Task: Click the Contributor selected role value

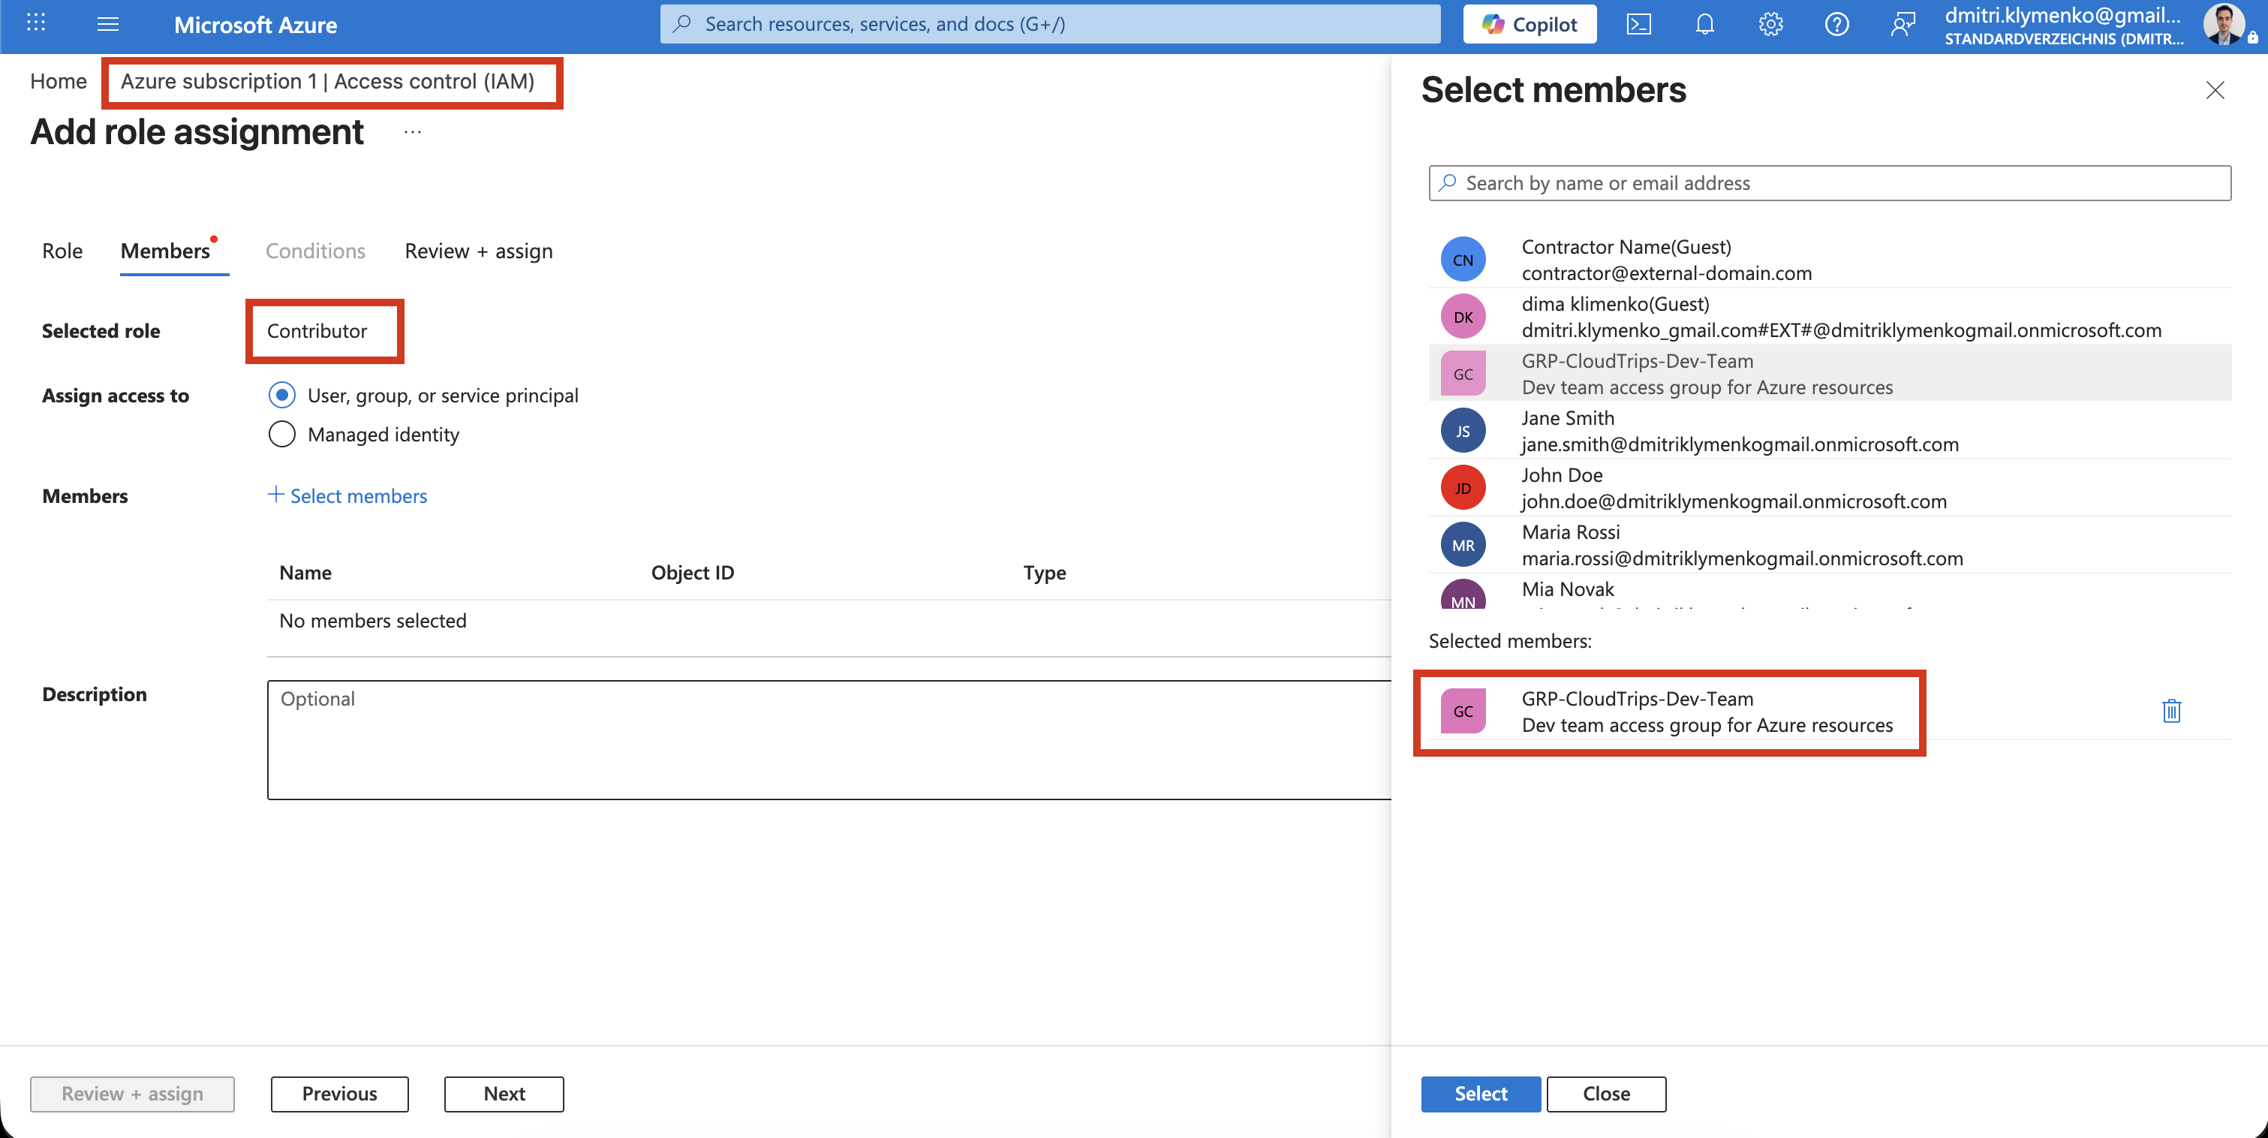Action: click(x=317, y=331)
